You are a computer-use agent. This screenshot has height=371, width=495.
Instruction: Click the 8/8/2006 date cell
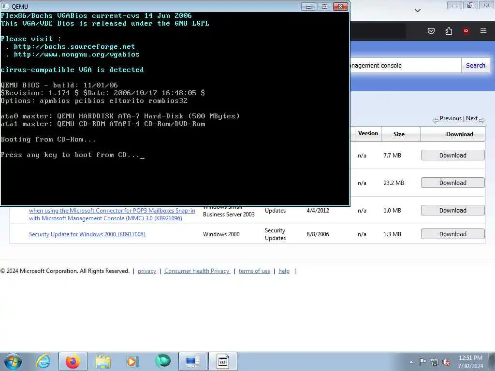tap(318, 234)
